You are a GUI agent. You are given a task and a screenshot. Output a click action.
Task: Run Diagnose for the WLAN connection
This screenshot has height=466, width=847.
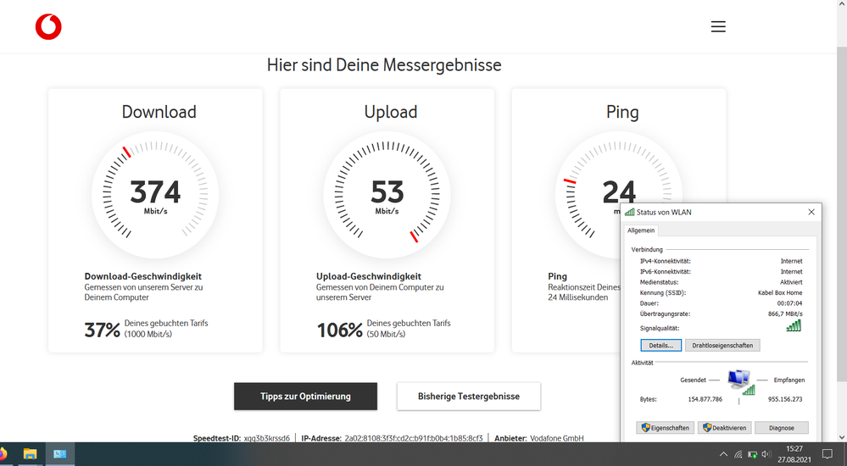781,428
